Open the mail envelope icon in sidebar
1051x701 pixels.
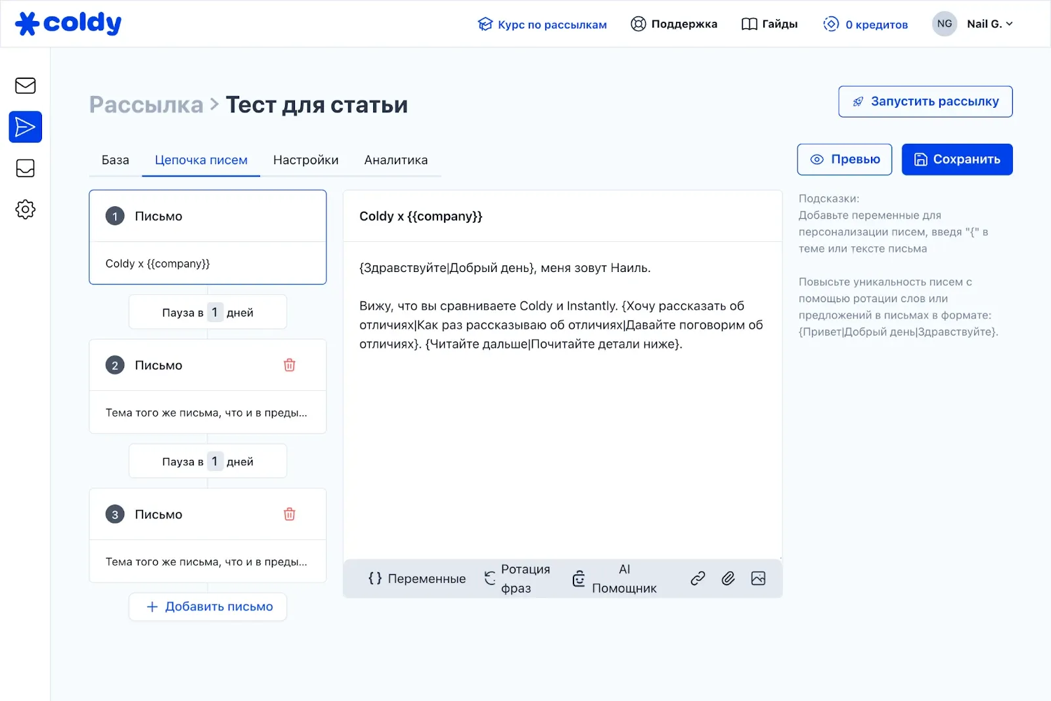click(25, 86)
